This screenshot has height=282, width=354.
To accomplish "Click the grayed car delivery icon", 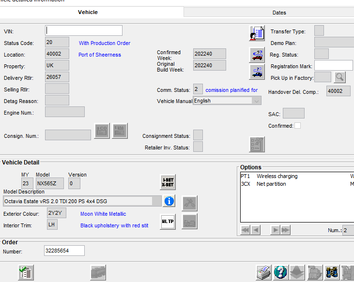I will click(x=189, y=222).
